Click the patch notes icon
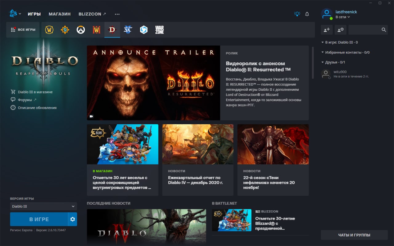 [13, 108]
